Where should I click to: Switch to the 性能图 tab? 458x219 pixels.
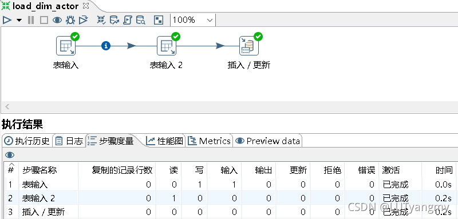click(x=165, y=141)
